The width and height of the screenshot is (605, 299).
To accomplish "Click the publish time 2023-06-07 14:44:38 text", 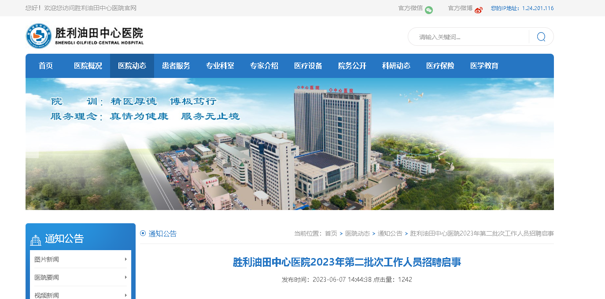I will pos(342,280).
